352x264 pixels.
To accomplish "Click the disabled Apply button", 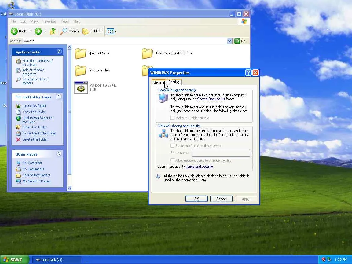I will pos(246,199).
